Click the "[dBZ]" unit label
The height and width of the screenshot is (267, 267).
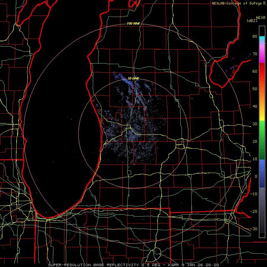click(x=252, y=20)
